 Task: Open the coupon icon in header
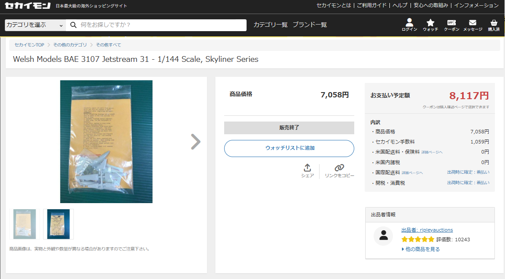[x=451, y=23]
